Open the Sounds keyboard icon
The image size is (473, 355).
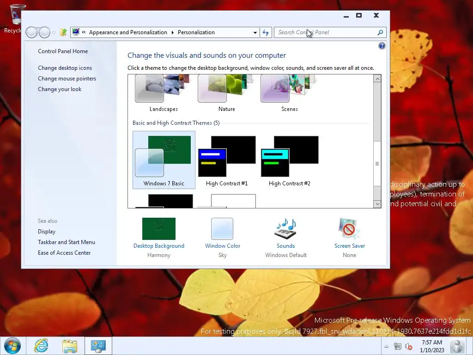(x=285, y=229)
